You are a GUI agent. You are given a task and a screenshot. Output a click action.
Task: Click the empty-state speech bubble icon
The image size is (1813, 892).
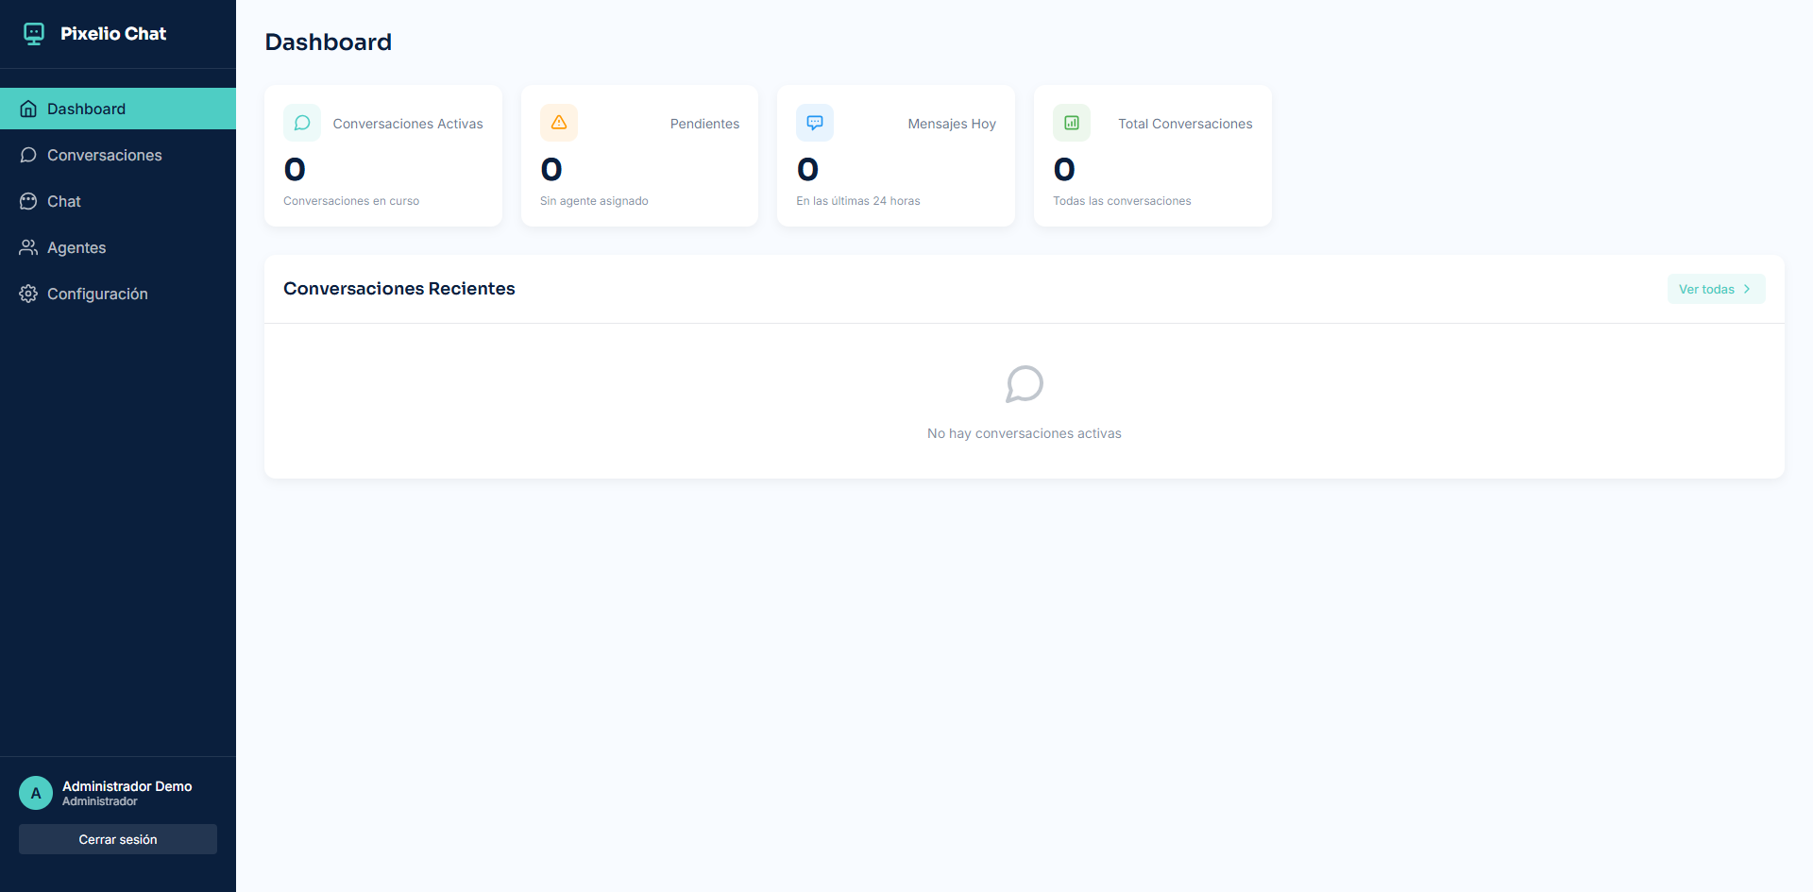[1025, 384]
